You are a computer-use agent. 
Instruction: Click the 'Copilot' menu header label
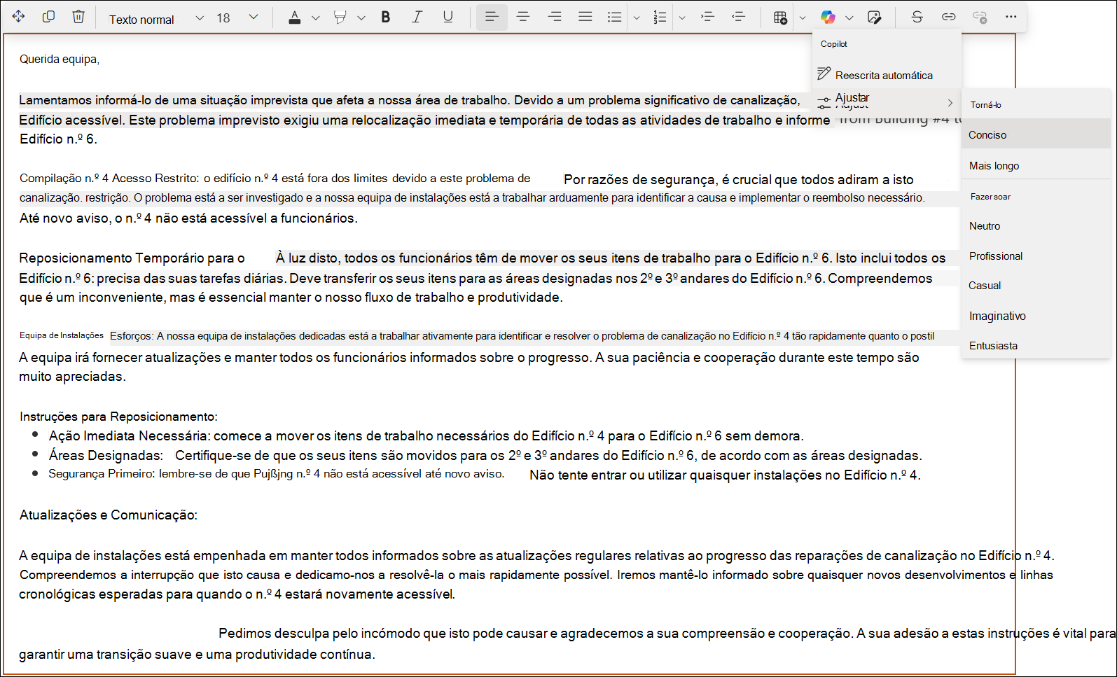click(834, 44)
